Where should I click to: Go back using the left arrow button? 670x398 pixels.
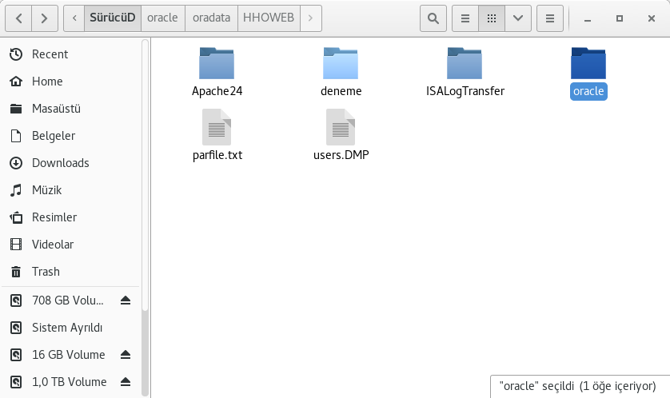coord(19,17)
